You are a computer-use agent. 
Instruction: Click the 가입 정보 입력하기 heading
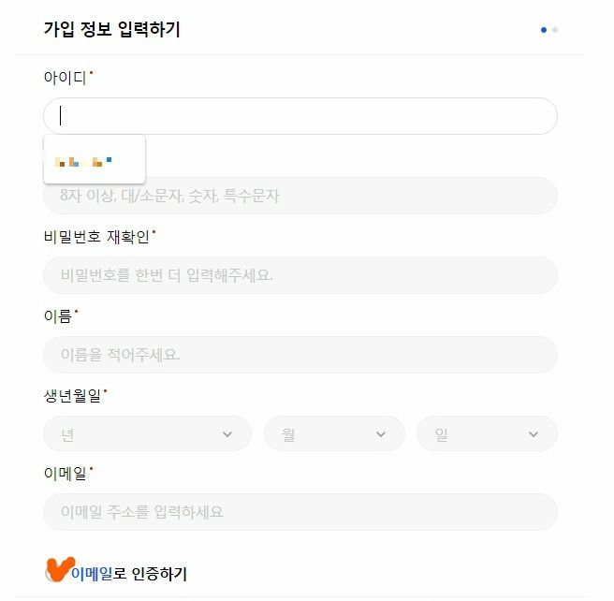pos(112,29)
